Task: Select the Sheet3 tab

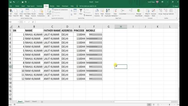Action: [34, 102]
